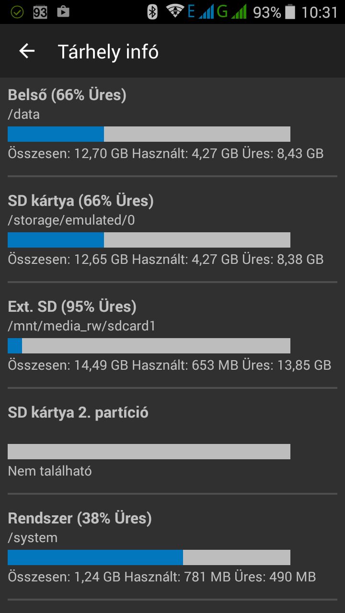
Task: Tap the 93 battery notification icon
Action: [40, 12]
